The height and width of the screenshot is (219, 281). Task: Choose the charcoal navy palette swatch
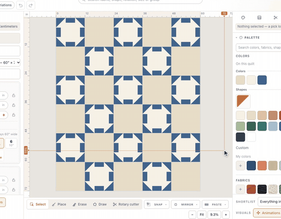click(x=240, y=137)
